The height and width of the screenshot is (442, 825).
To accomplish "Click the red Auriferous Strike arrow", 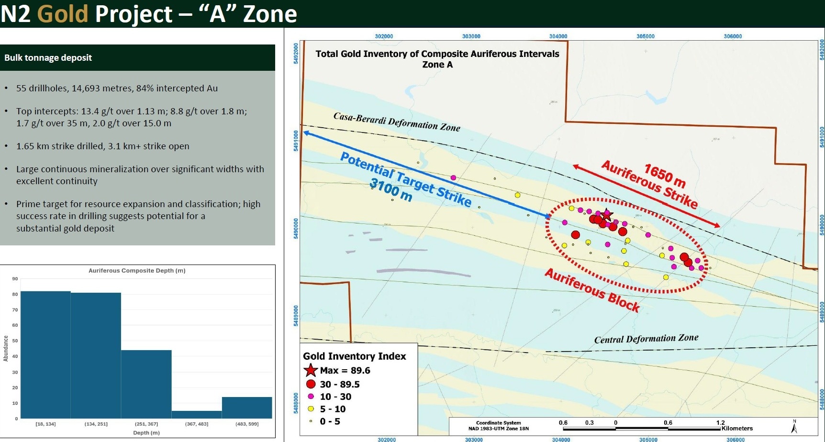I will pyautogui.click(x=646, y=196).
